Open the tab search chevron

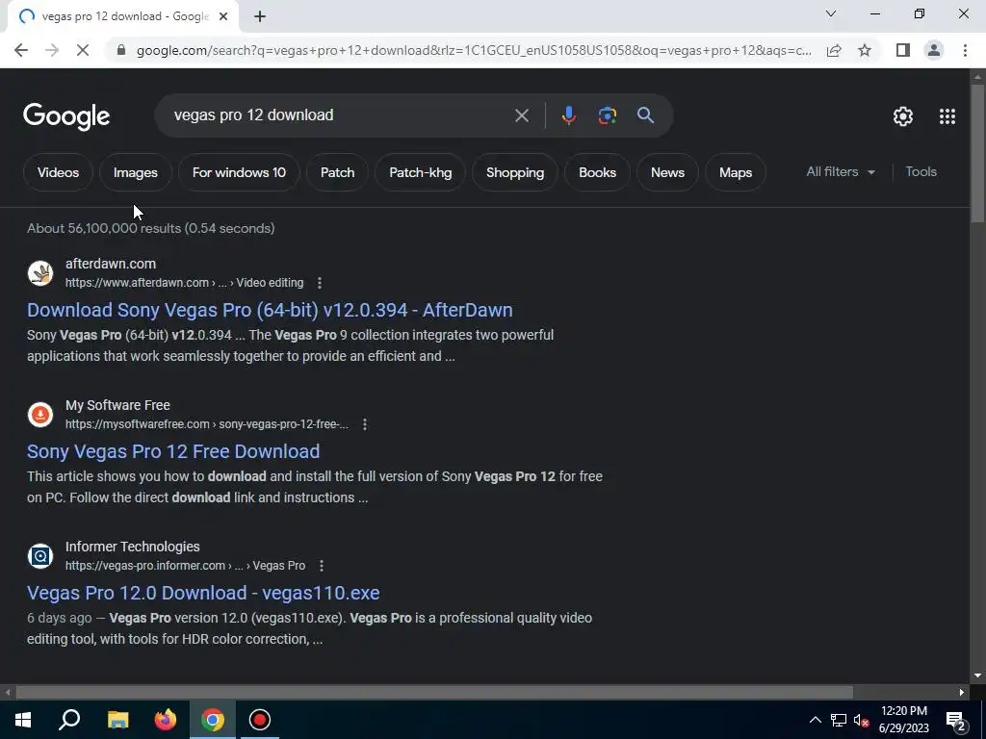(x=831, y=13)
